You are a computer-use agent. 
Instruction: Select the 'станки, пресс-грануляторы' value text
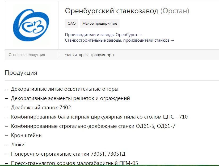pyautogui.click(x=89, y=55)
